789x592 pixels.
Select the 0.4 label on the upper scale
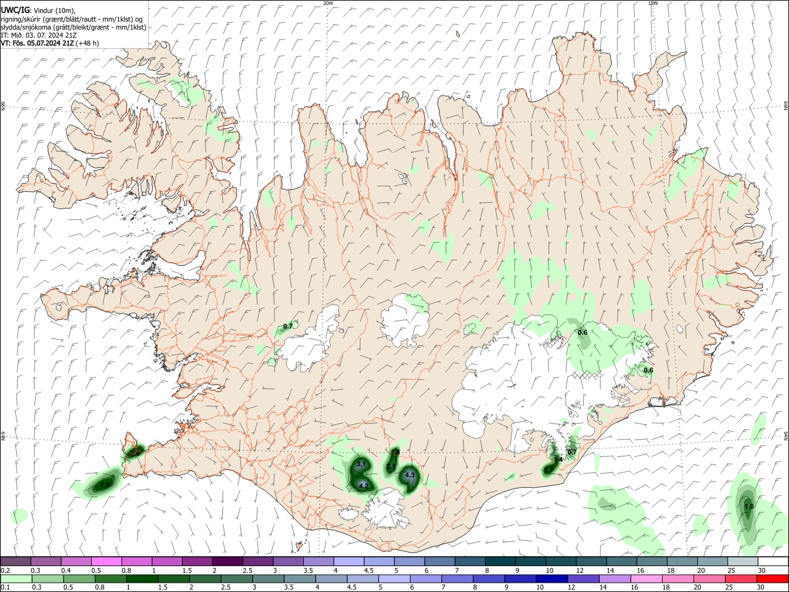click(66, 570)
